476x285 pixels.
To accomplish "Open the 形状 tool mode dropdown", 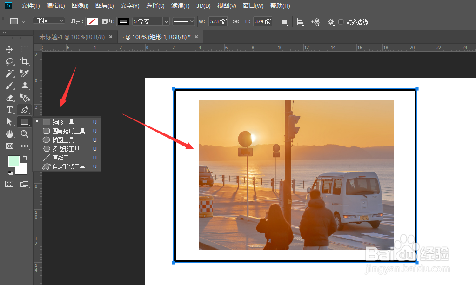I will [49, 20].
